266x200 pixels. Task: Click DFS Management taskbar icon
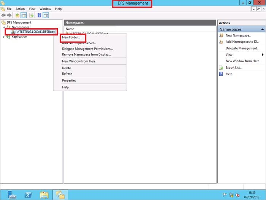60,195
